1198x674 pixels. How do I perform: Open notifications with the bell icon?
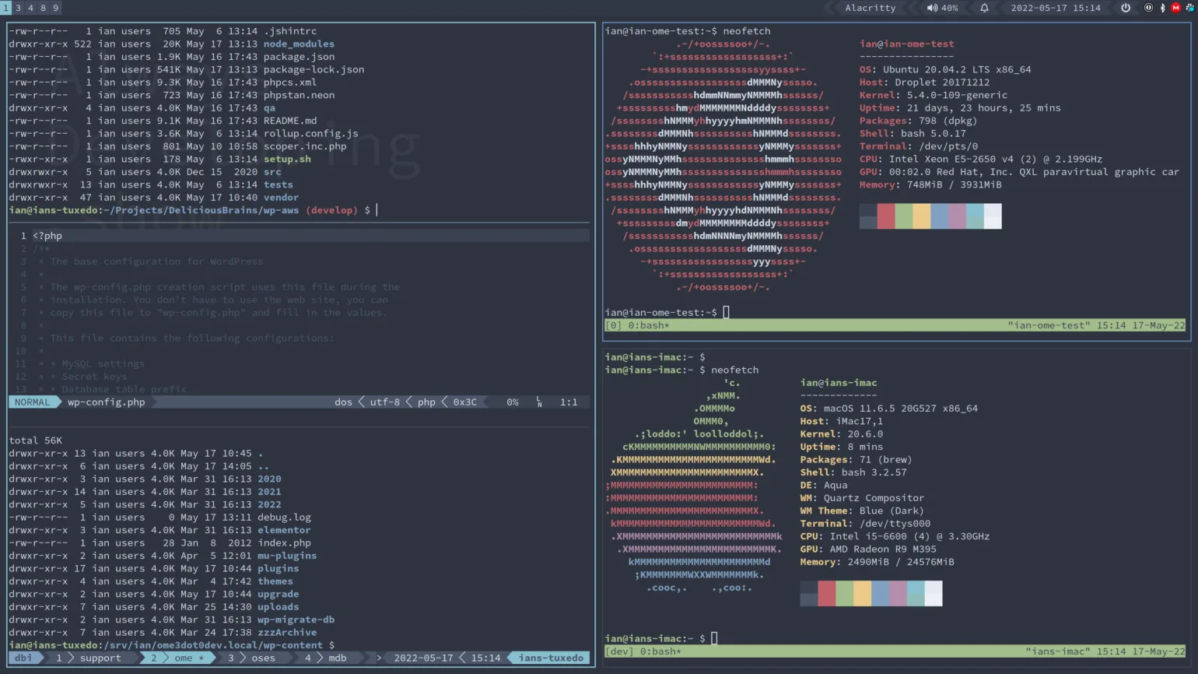tap(985, 8)
